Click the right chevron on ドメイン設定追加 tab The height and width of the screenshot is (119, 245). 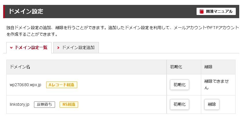[59, 48]
